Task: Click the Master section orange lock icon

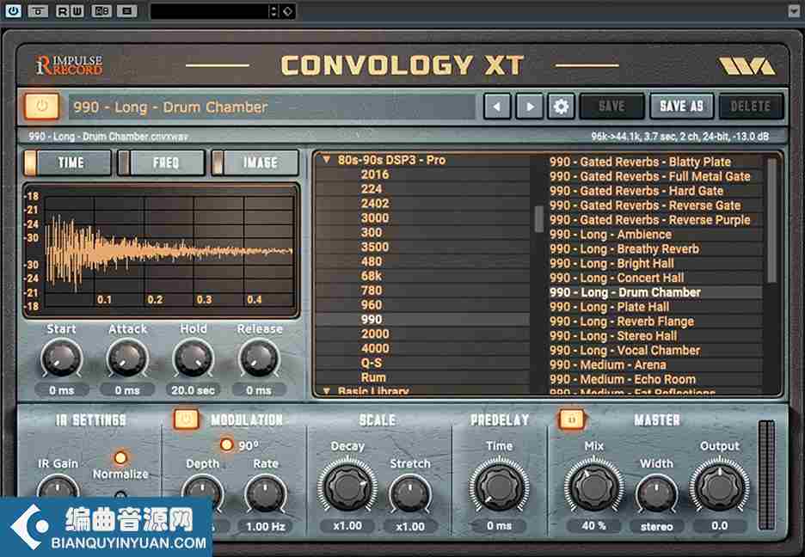Action: (x=572, y=419)
